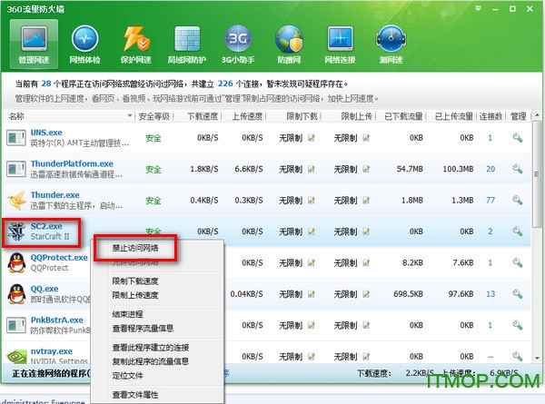Viewport: 545px width, 404px height.
Task: Open the title bar dropdown menu arrow
Action: 479,9
